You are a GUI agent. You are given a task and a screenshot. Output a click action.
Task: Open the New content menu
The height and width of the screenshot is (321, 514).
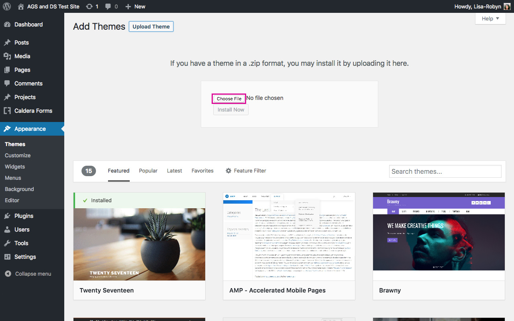click(135, 6)
